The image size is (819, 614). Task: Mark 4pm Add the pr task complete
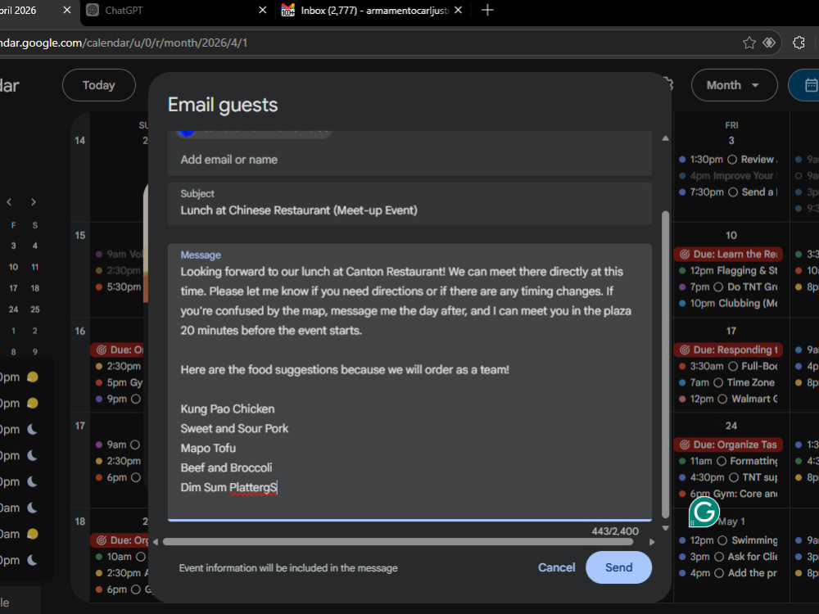pyautogui.click(x=719, y=573)
